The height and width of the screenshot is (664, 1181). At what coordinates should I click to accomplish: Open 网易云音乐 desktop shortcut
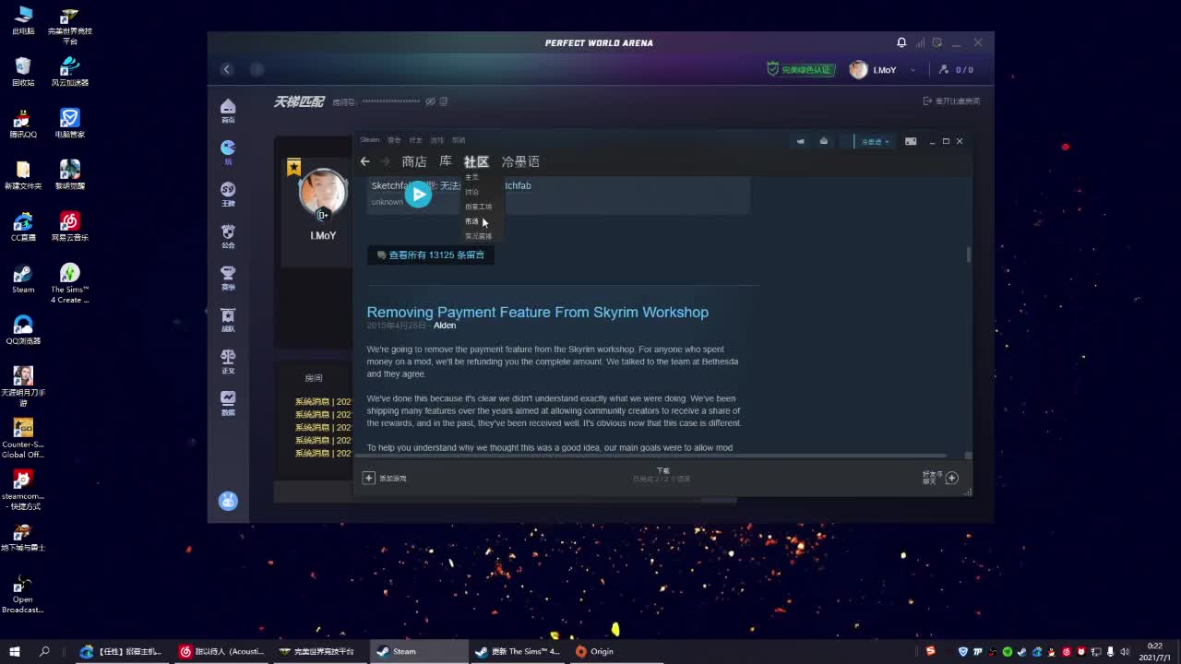pyautogui.click(x=70, y=227)
